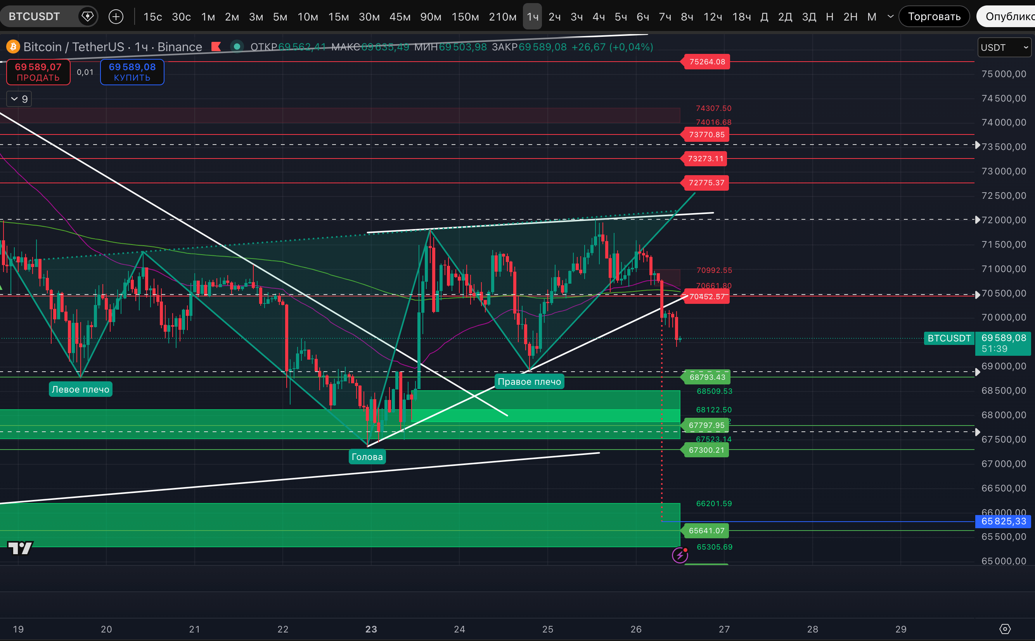Click the add symbol plus icon
This screenshot has width=1035, height=641.
pyautogui.click(x=116, y=17)
